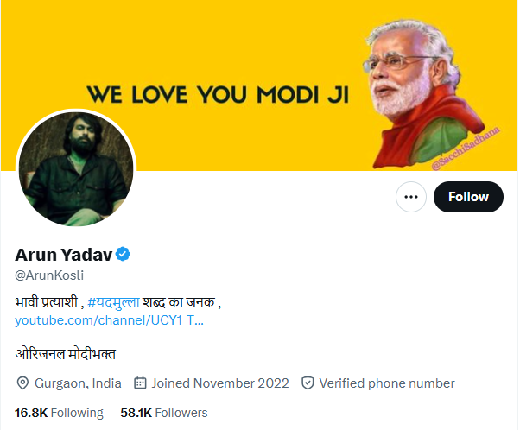
Task: Click the @ArunKosli handle text
Action: 49,275
